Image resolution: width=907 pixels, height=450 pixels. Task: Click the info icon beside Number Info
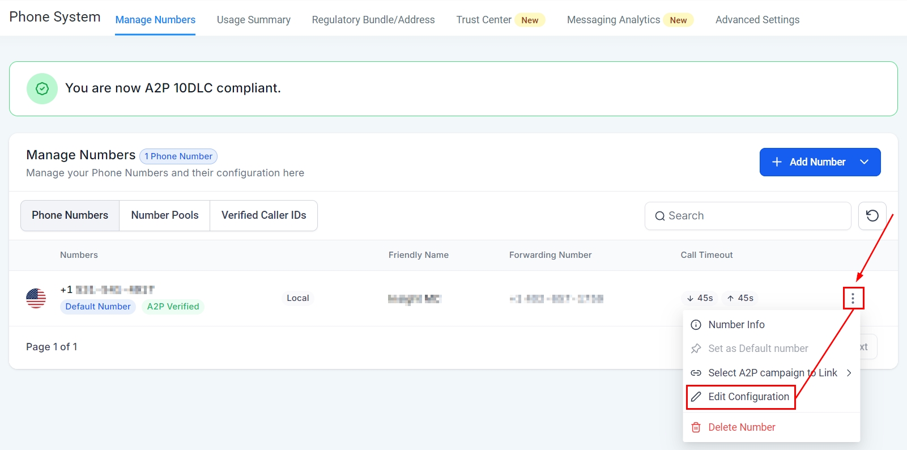(x=696, y=325)
